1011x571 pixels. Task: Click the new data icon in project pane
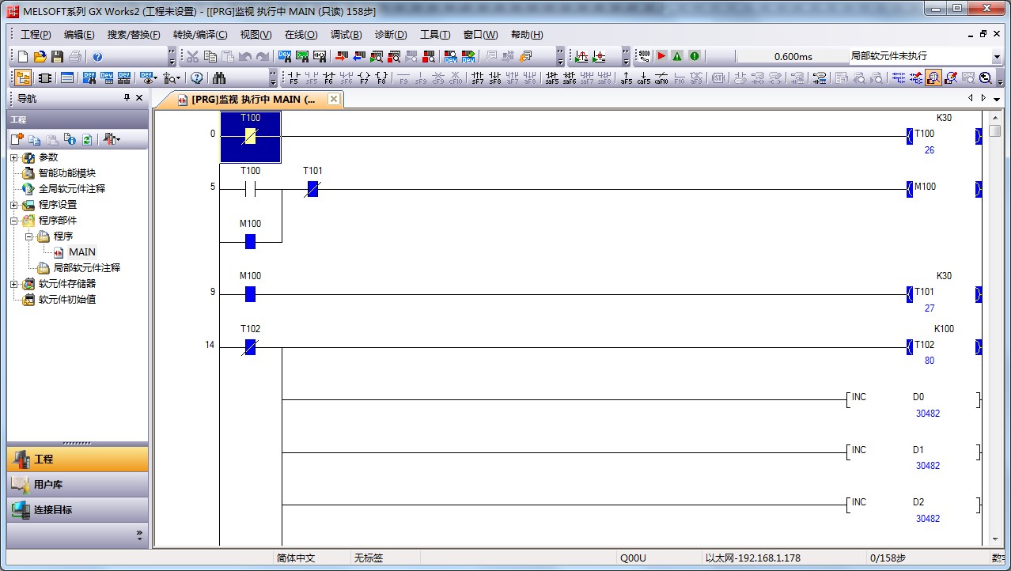click(17, 139)
